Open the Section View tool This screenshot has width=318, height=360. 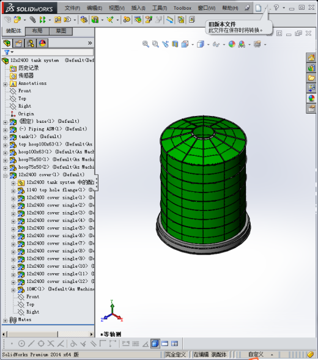175,44
